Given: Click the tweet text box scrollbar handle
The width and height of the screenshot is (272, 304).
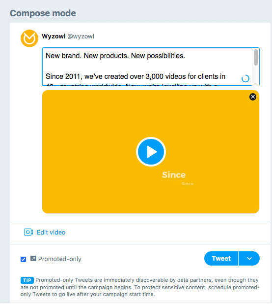Looking at the screenshot, I should pos(256,57).
